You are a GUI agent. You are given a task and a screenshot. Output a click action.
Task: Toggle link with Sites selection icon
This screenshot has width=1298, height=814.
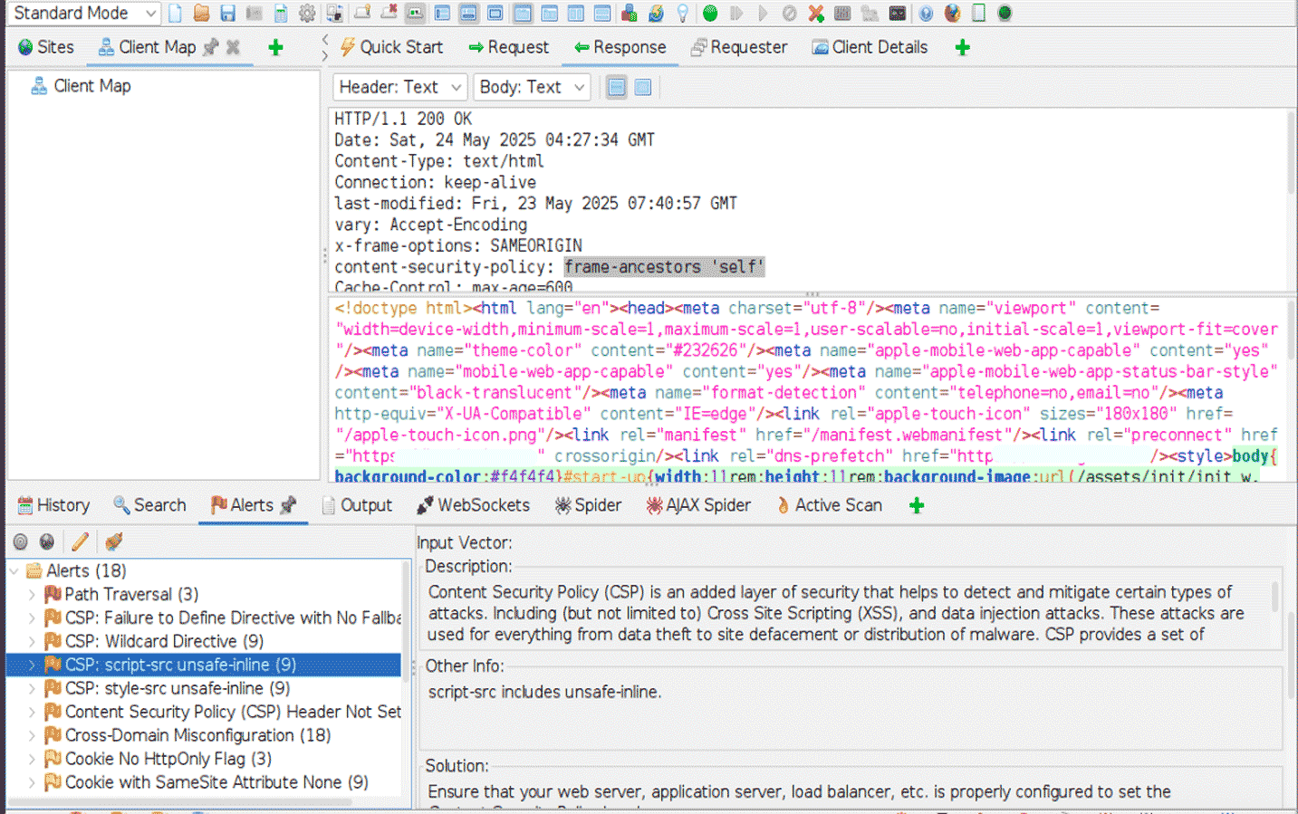pos(46,541)
